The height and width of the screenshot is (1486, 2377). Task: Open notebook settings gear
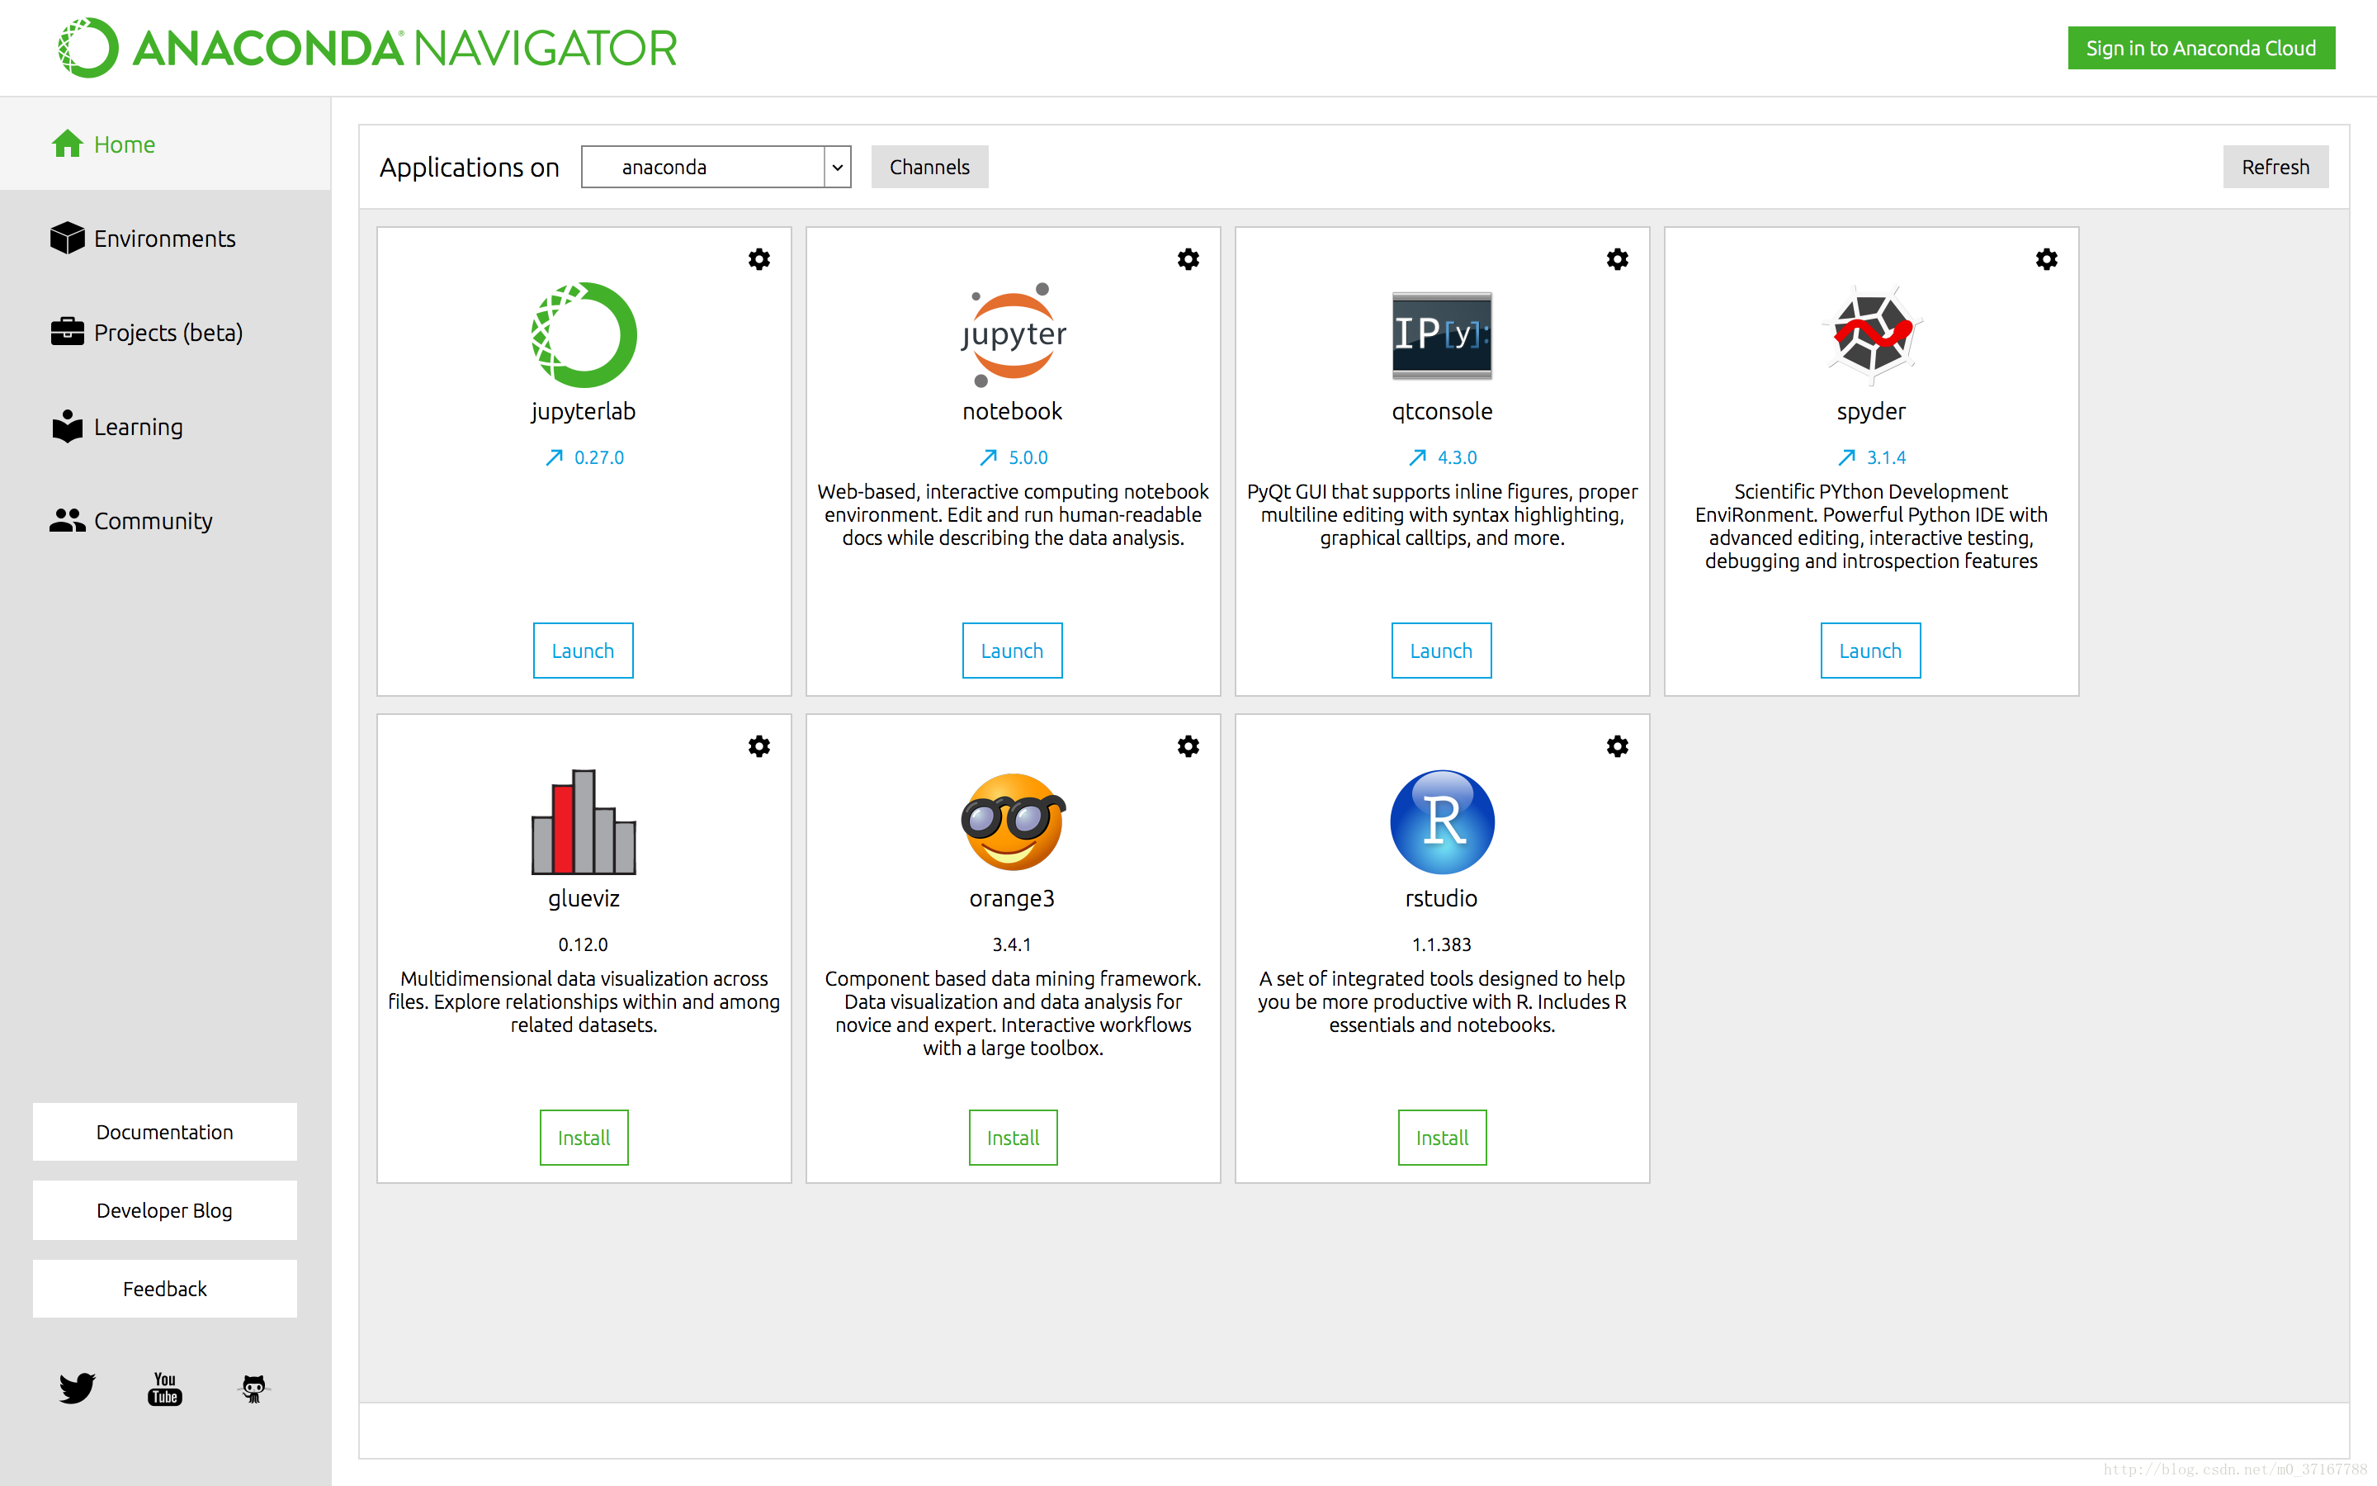pyautogui.click(x=1188, y=259)
